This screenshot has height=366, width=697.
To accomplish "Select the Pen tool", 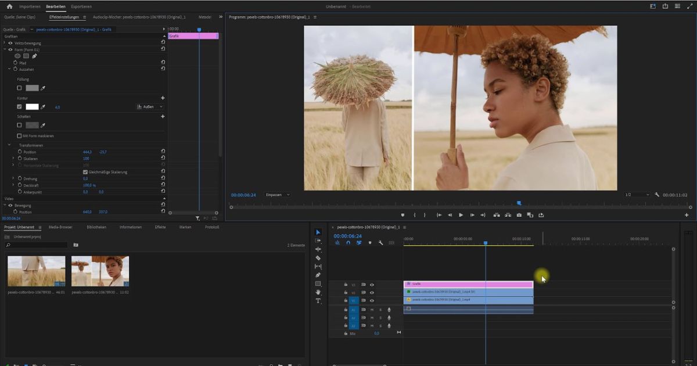I will [x=318, y=274].
